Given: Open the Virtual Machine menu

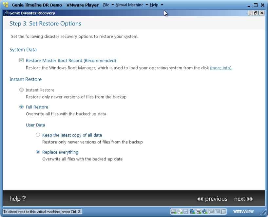Looking at the screenshot, I should [129, 5].
